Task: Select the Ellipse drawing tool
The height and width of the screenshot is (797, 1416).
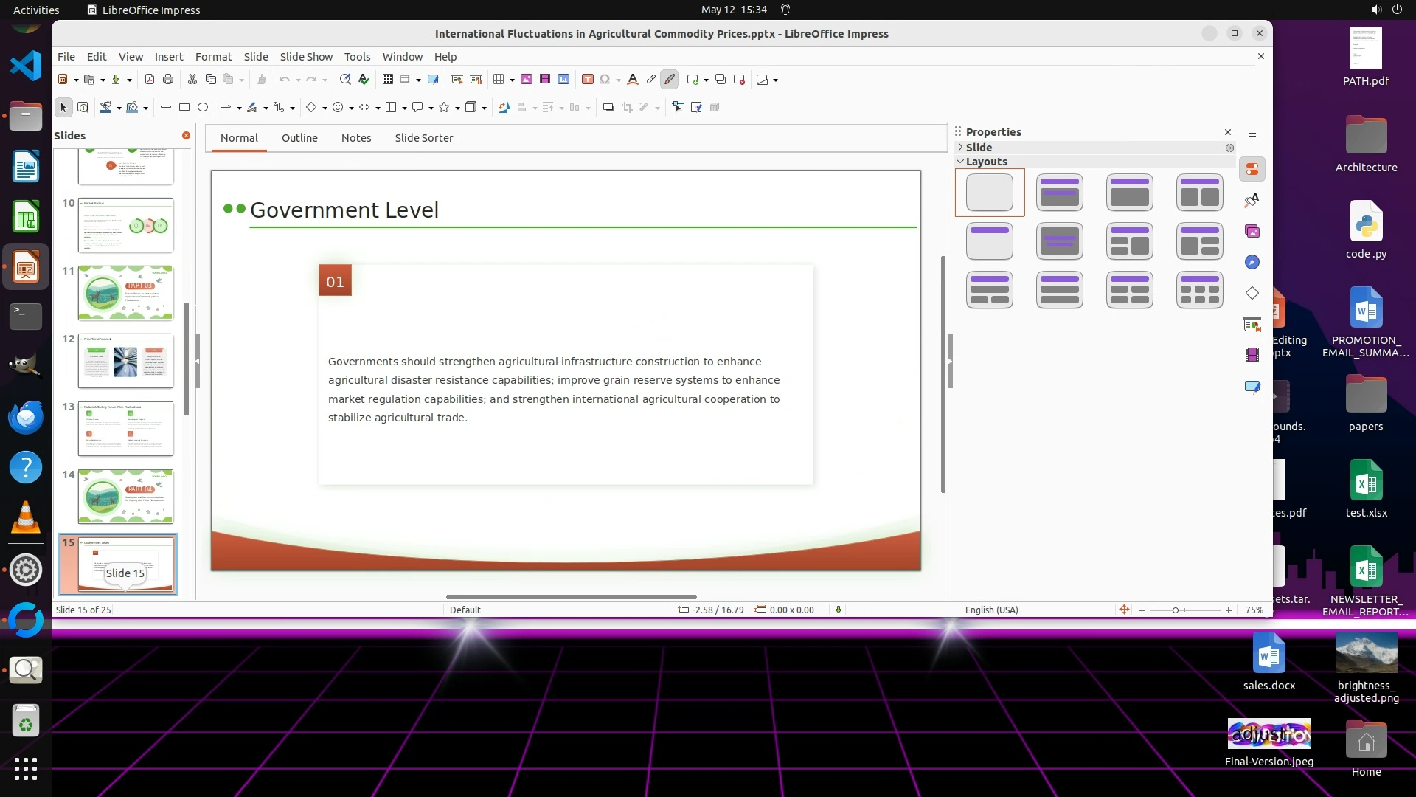Action: (203, 108)
